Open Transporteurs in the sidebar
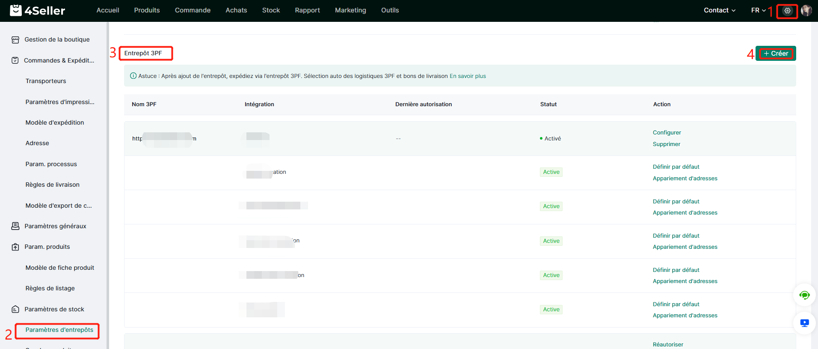The width and height of the screenshot is (818, 349). tap(46, 81)
